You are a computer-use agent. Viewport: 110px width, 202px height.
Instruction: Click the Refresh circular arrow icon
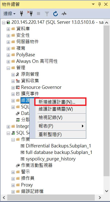[x=55, y=14]
